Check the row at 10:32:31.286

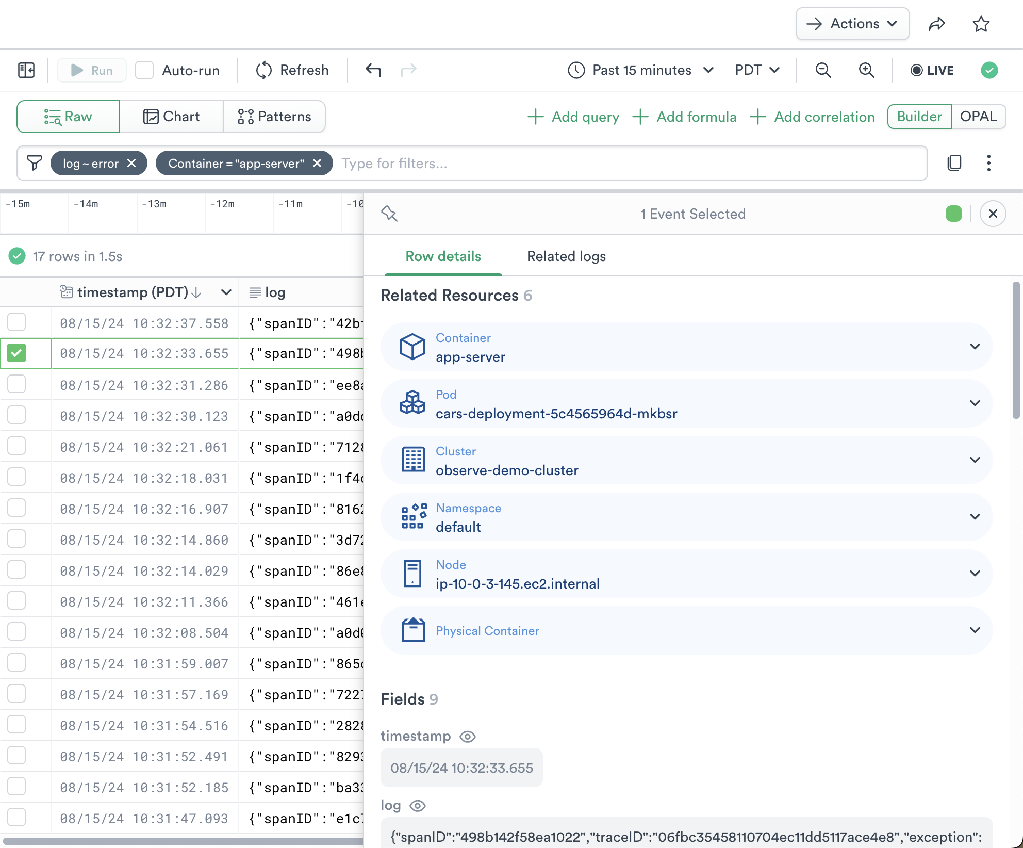click(16, 384)
